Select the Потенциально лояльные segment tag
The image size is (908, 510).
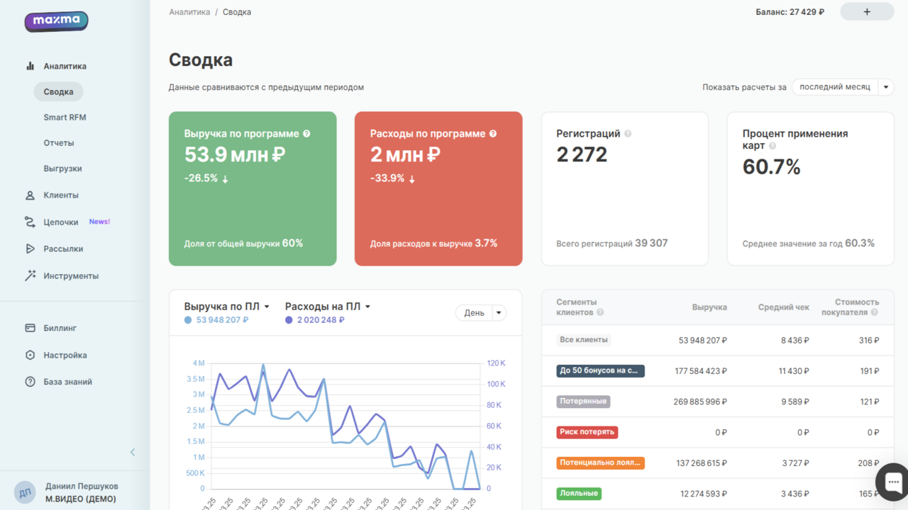coord(601,463)
